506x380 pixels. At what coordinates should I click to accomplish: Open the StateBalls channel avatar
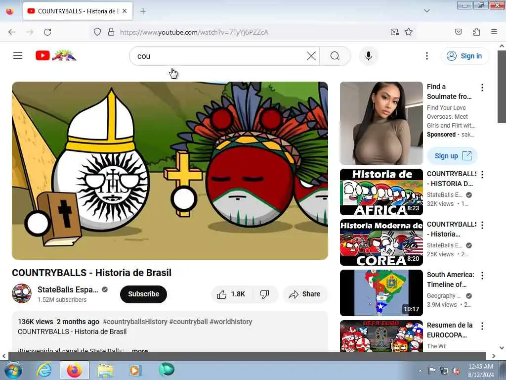click(x=22, y=293)
